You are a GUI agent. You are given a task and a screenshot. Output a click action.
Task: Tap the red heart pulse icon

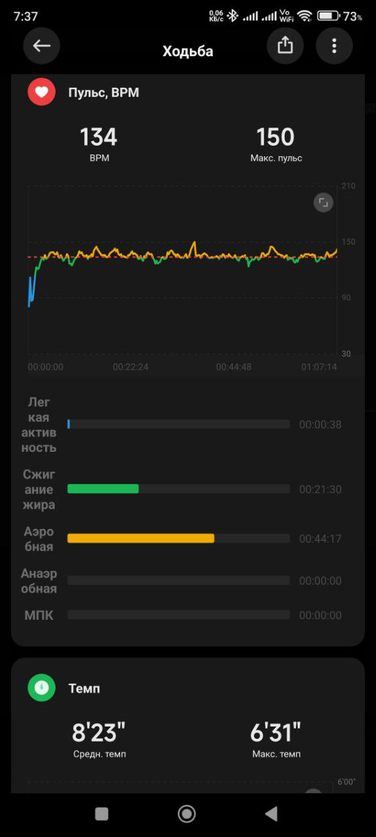click(41, 92)
